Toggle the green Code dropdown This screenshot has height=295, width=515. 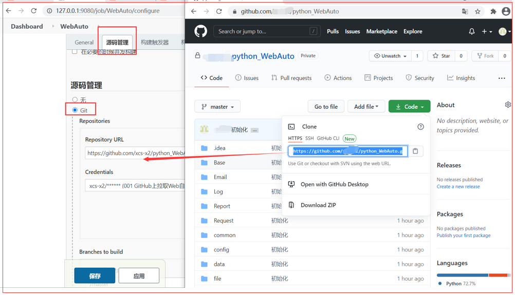click(x=409, y=107)
